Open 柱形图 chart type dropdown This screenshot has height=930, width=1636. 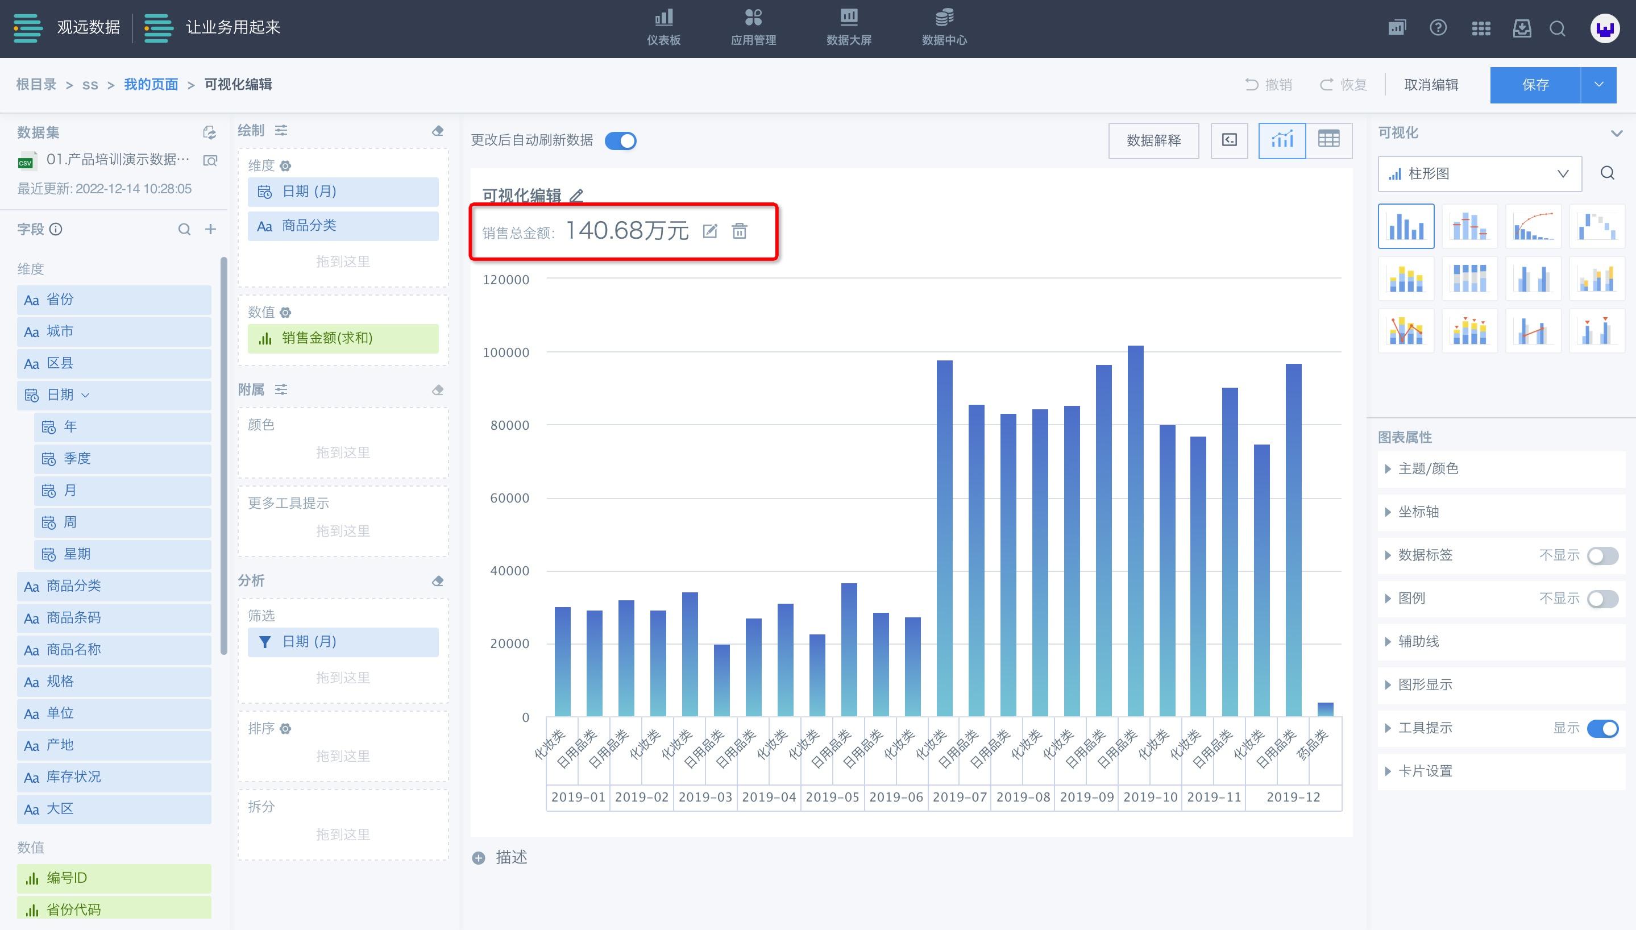tap(1479, 174)
